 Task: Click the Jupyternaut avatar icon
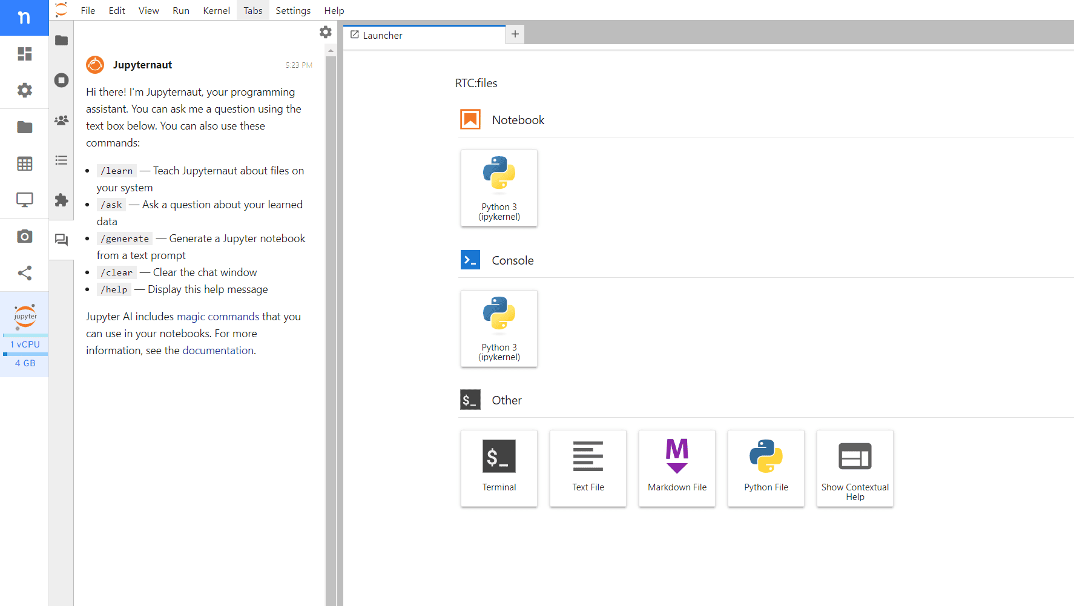(x=95, y=65)
